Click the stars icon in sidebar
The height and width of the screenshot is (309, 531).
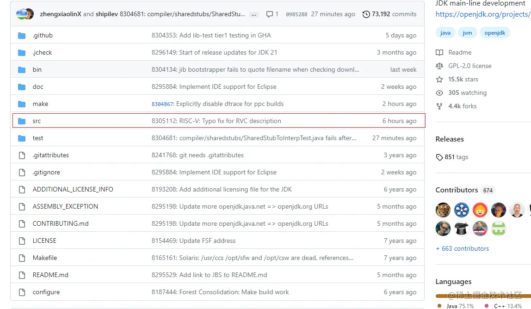[x=439, y=79]
